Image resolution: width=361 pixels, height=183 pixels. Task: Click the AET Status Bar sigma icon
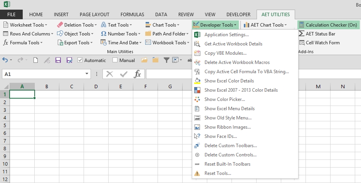301,34
